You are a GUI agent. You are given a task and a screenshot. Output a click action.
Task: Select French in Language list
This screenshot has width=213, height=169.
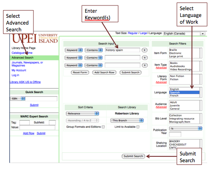point(174,96)
